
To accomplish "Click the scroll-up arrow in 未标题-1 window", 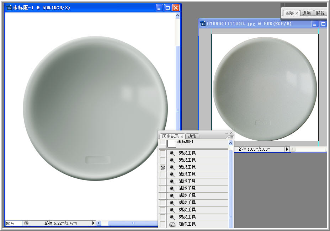I will [178, 16].
